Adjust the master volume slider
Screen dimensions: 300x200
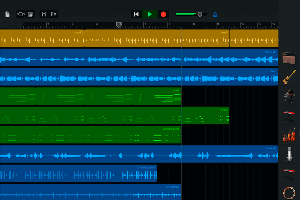pos(199,14)
